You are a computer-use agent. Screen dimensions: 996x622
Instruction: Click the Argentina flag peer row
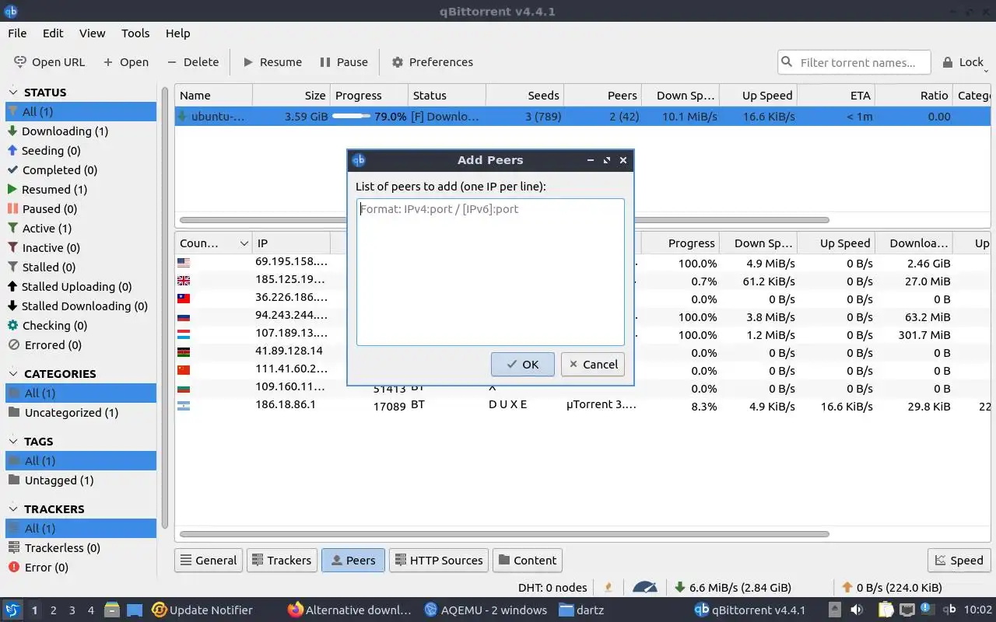tap(184, 406)
